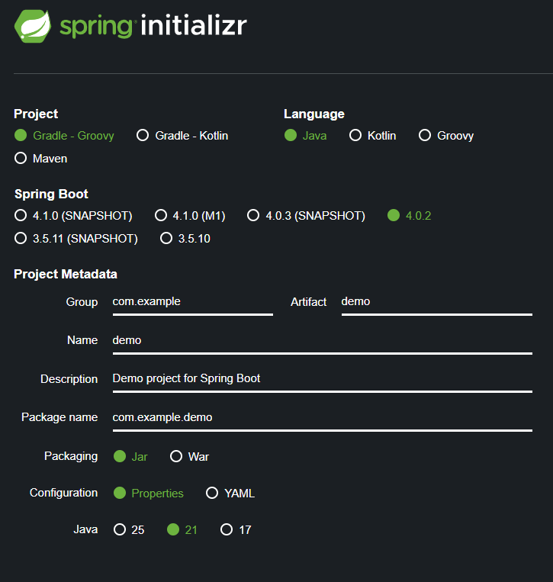Viewport: 553px width, 582px height.
Task: Click the Project section heading
Action: (36, 114)
